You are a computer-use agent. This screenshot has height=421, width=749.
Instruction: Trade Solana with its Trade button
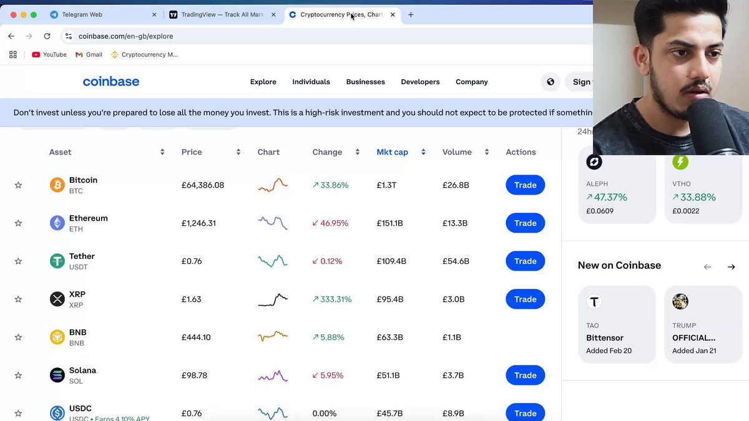pyautogui.click(x=525, y=375)
